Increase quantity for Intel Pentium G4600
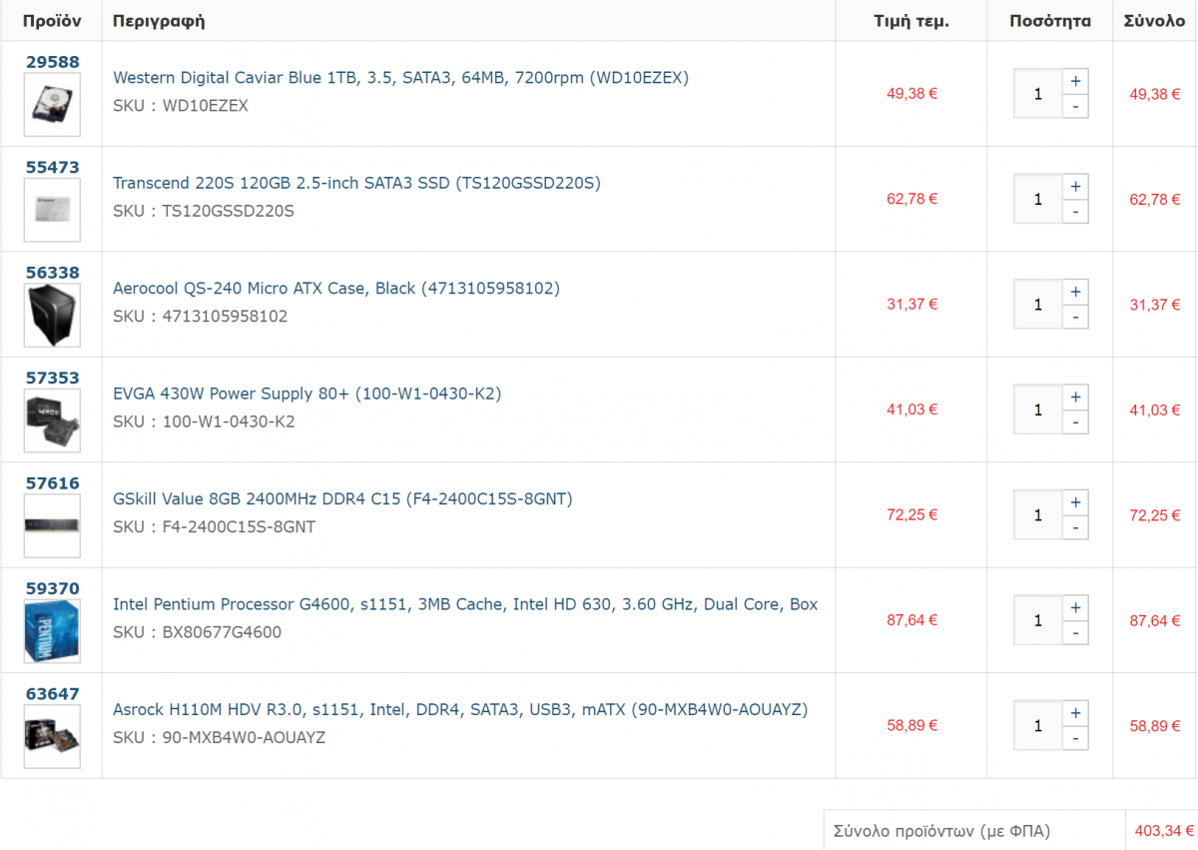This screenshot has width=1198, height=850. coord(1075,608)
